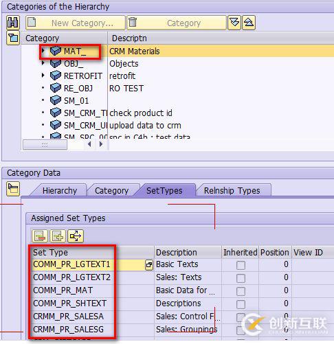The height and width of the screenshot is (344, 334).
Task: Click the delete set type row icon
Action: pos(40,236)
